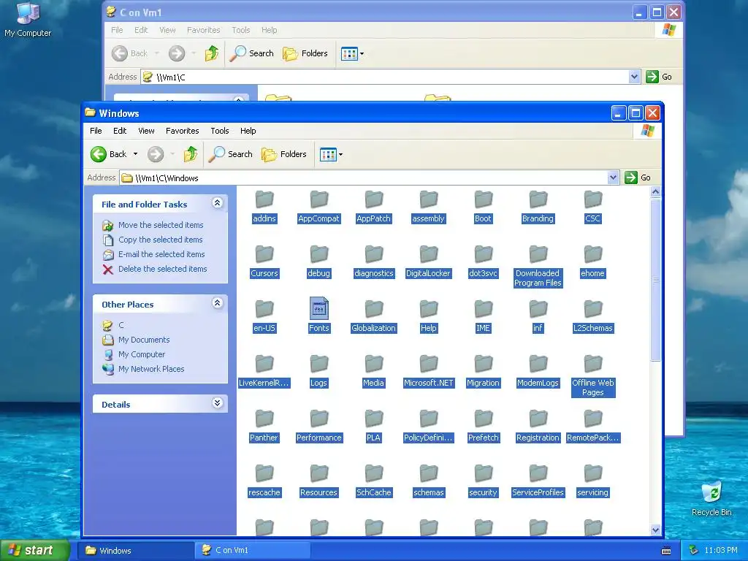748x561 pixels.
Task: Select the Microsoft.NET folder
Action: pyautogui.click(x=428, y=372)
